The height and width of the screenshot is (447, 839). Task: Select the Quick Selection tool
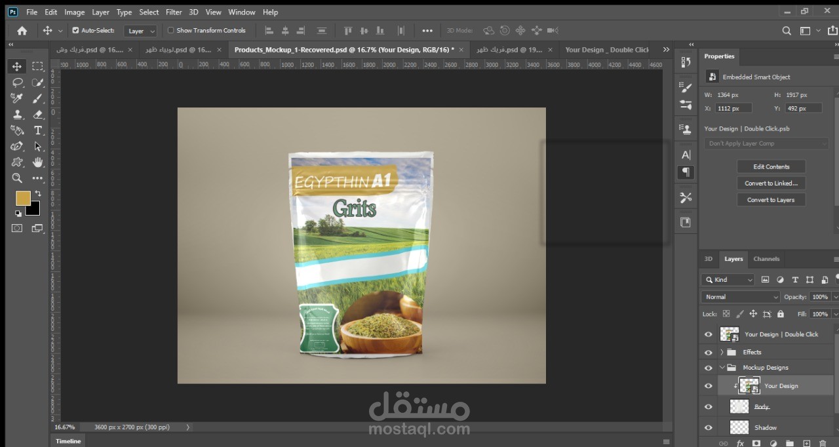point(38,83)
